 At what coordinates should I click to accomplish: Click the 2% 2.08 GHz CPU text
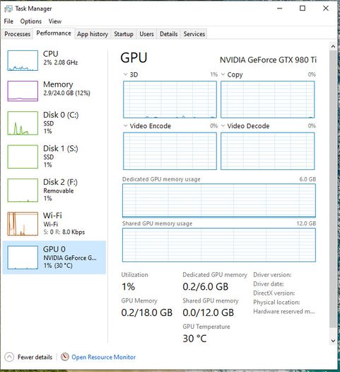point(61,62)
